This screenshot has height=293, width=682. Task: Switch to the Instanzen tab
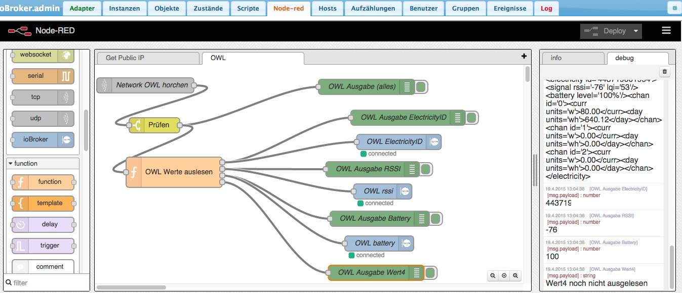(125, 8)
